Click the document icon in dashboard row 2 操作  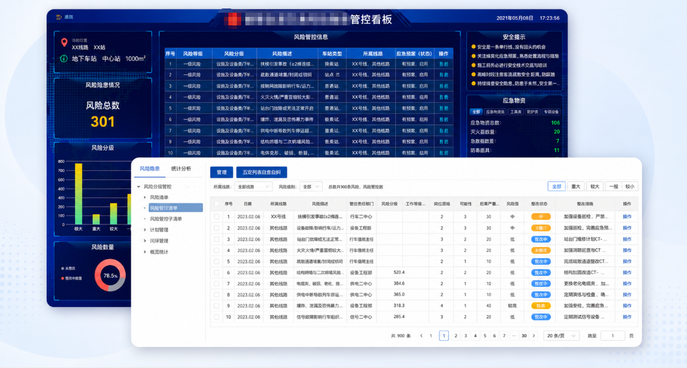[x=441, y=75]
